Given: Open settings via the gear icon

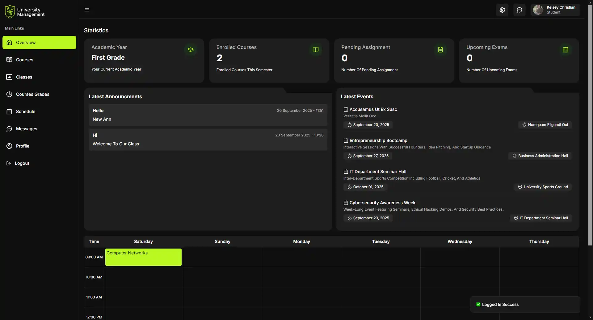Looking at the screenshot, I should click(502, 10).
